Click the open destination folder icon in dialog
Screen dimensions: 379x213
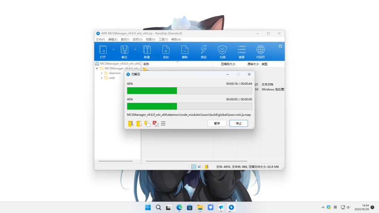pos(139,124)
